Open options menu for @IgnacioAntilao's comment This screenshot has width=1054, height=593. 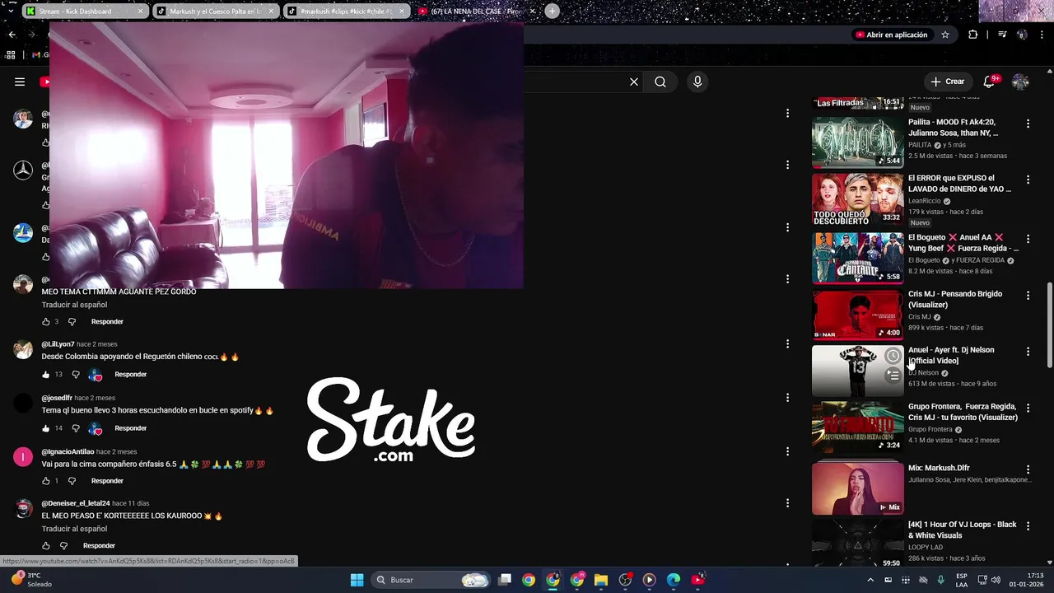[x=787, y=451]
